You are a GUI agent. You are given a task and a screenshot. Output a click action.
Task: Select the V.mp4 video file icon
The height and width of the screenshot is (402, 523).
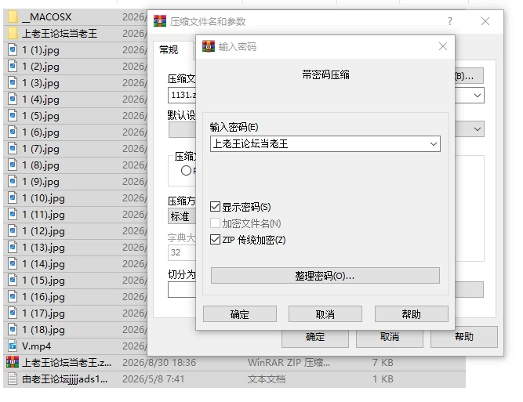[x=13, y=346]
